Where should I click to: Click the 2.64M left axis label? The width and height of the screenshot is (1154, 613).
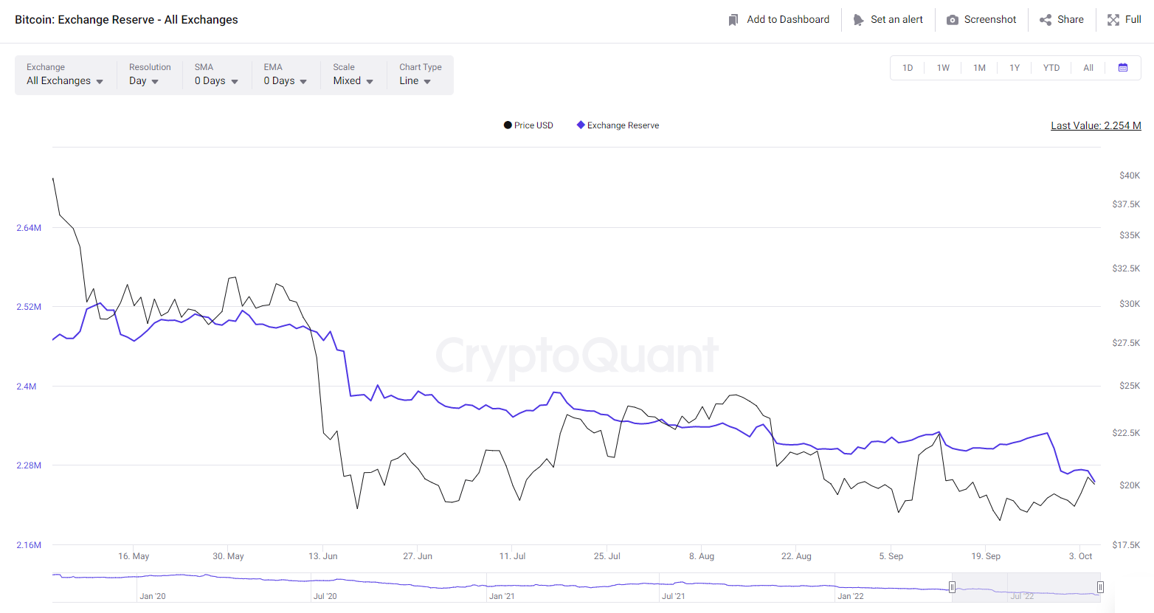[x=29, y=228]
